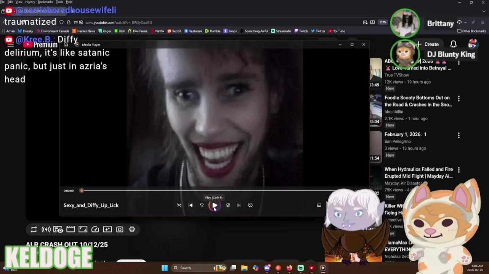The width and height of the screenshot is (489, 274).
Task: Open Firefox from taskbar
Action: [289, 268]
